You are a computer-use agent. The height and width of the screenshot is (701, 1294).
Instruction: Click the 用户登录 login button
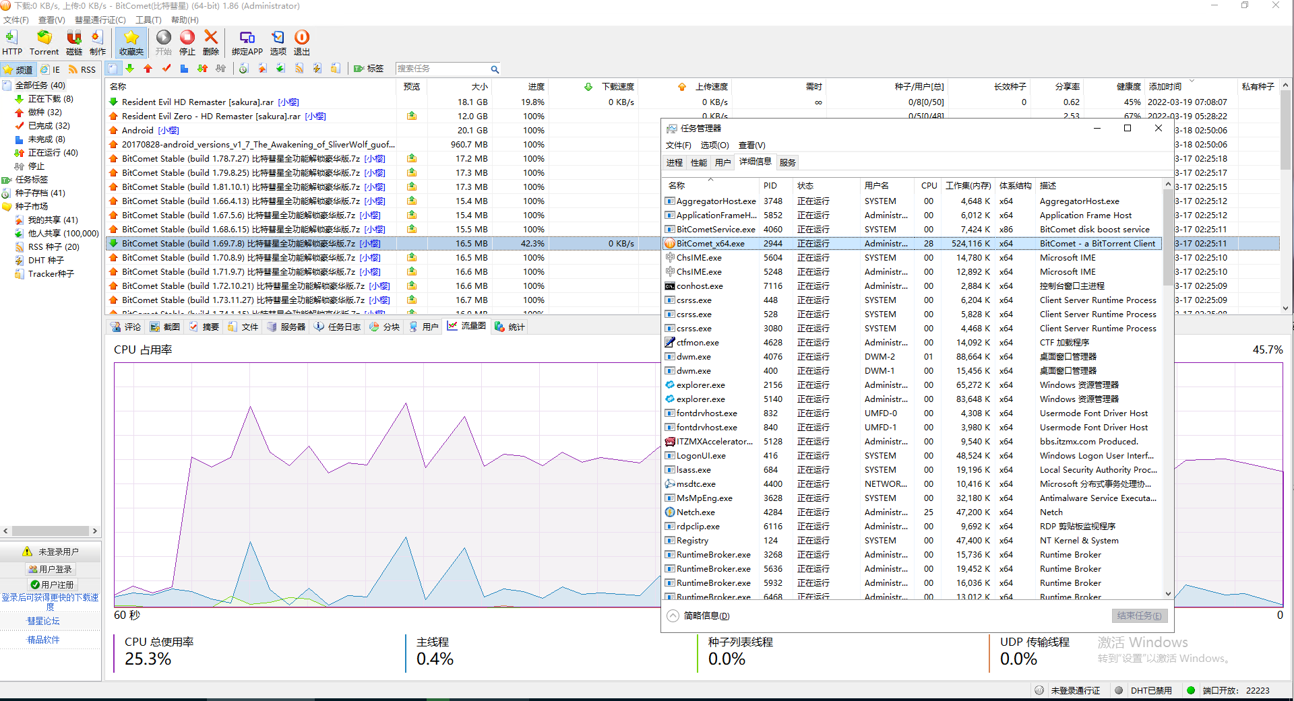51,569
